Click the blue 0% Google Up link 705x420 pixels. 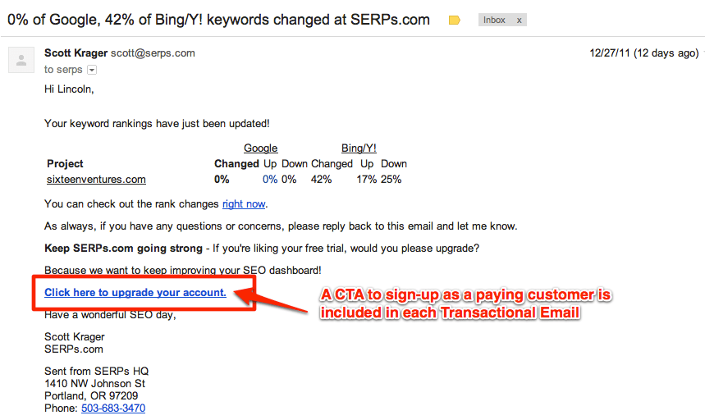pos(270,179)
